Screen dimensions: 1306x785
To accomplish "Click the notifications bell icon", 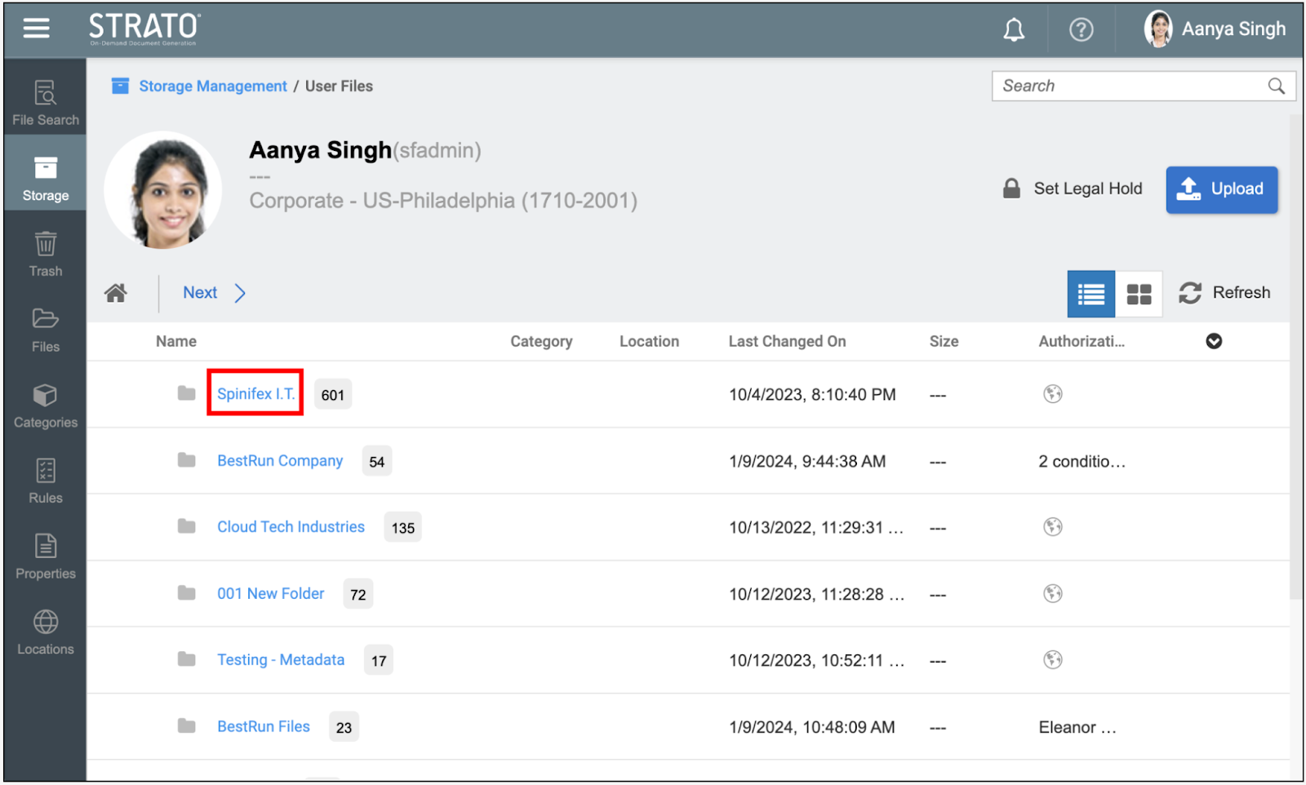I will click(1014, 30).
